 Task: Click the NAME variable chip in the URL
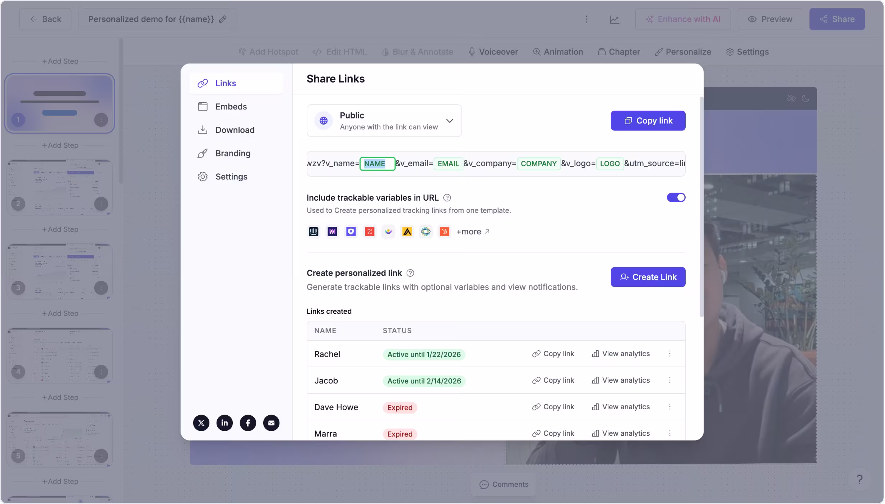377,163
